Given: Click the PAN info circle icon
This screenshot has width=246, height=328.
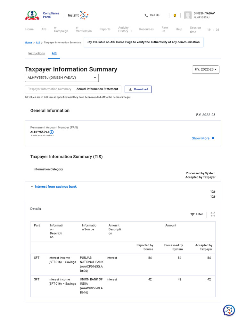Looking at the screenshot, I should (52, 132).
